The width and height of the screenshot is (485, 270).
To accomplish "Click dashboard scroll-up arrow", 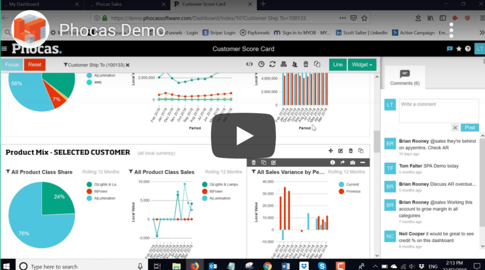I will (377, 77).
